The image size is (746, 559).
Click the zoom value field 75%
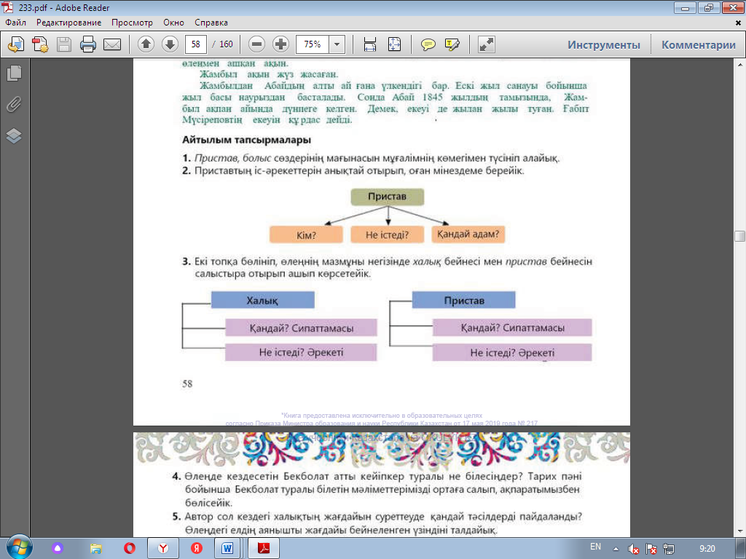[x=312, y=44]
